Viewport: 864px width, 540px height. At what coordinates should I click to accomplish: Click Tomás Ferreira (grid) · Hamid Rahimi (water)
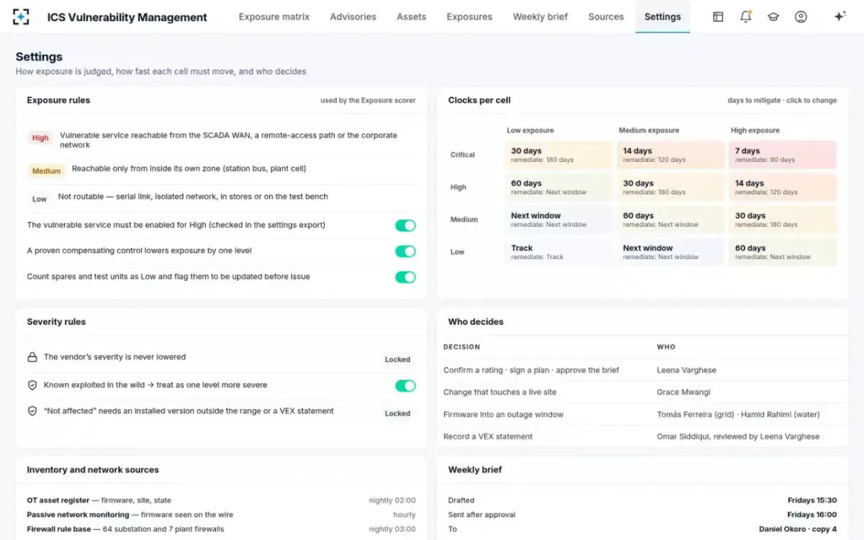(738, 415)
